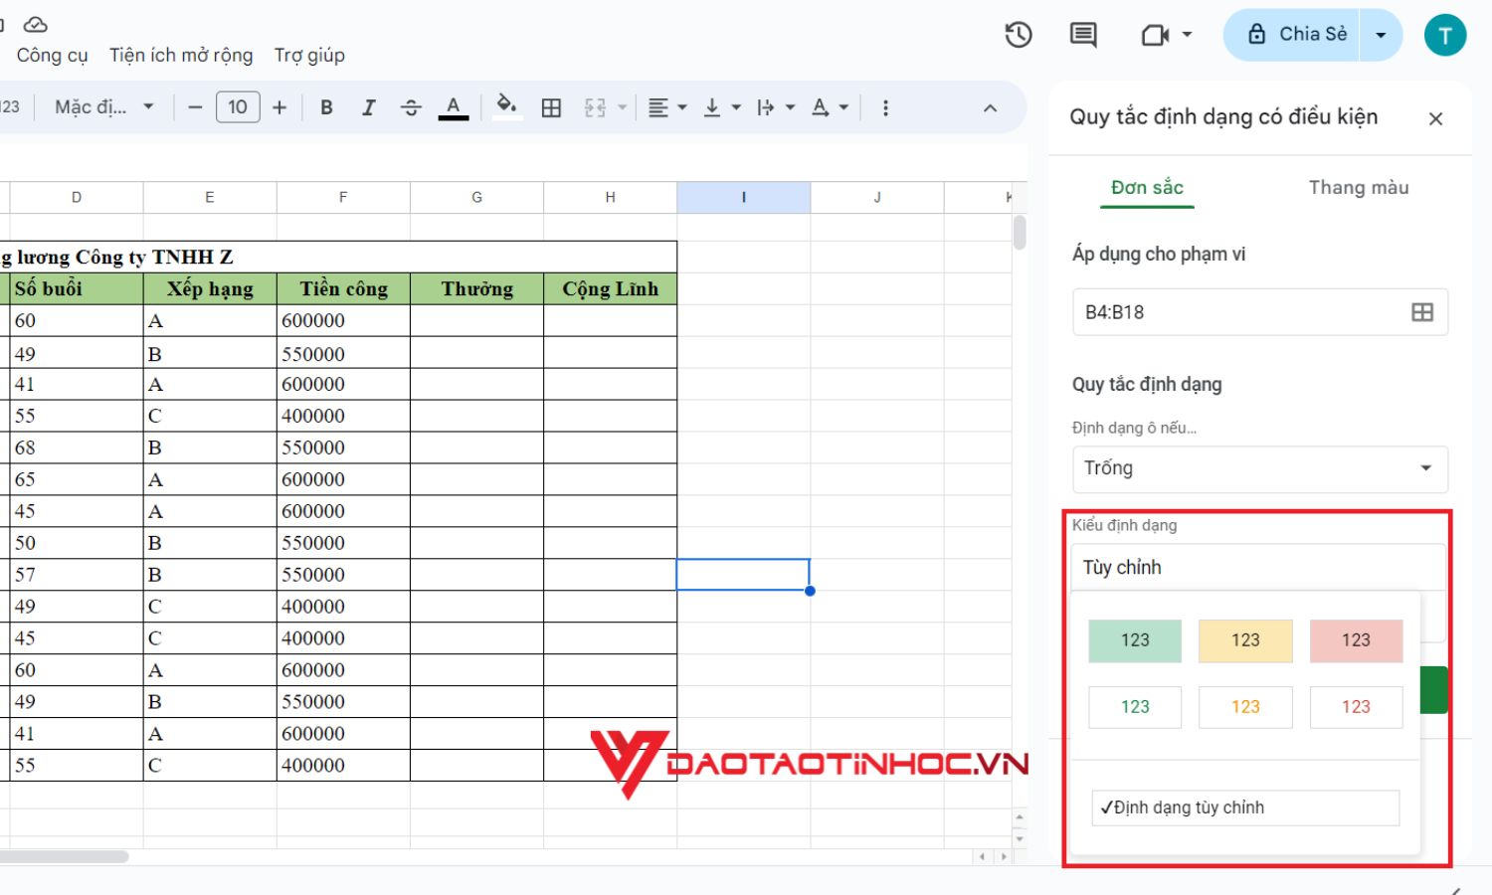The height and width of the screenshot is (895, 1492).
Task: Click the Công ty TNHH Z title cell
Action: click(x=338, y=258)
